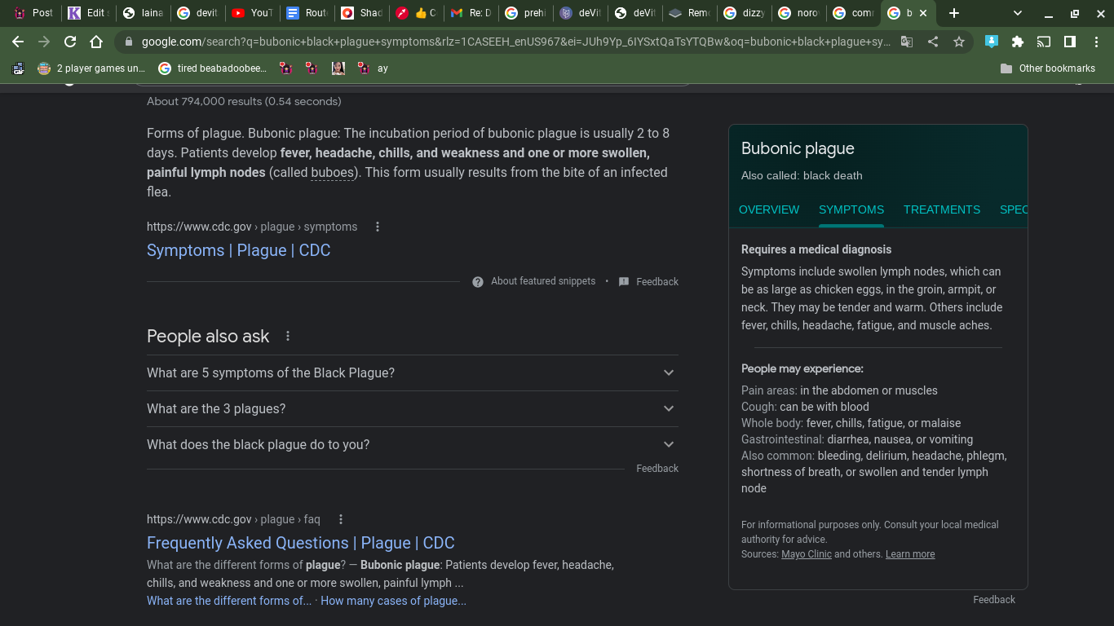Open a new browser tab

tap(954, 13)
